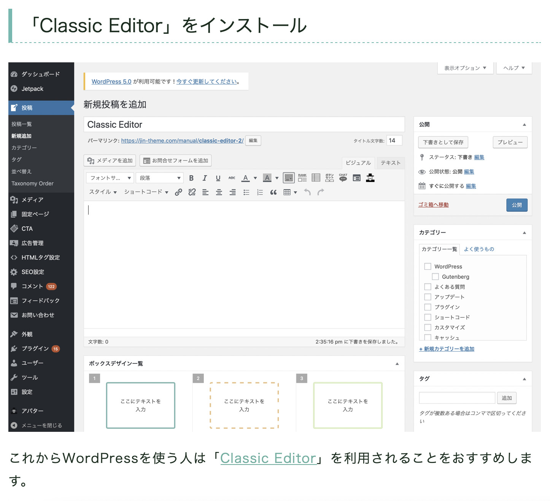This screenshot has width=550, height=501.
Task: Click the hat-person icon in toolbar
Action: 370,178
